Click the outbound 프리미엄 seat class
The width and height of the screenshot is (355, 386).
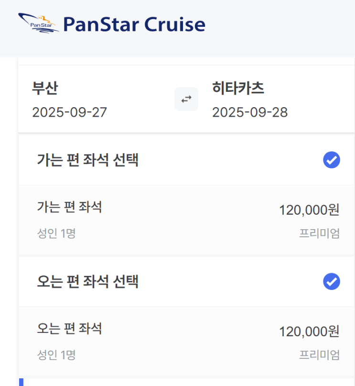coord(319,233)
